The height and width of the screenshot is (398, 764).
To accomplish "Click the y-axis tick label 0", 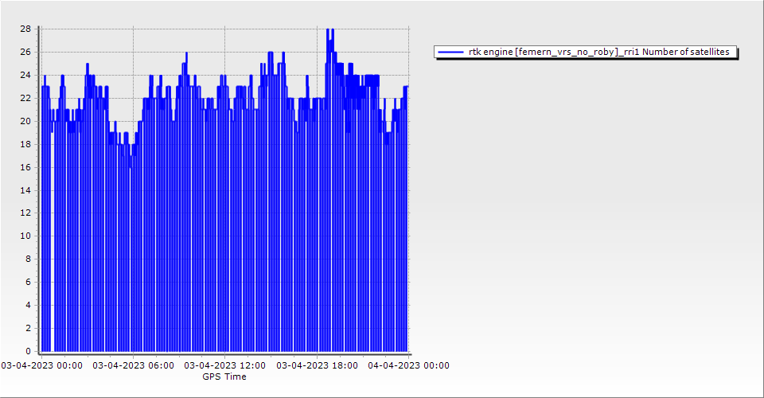I will (28, 351).
